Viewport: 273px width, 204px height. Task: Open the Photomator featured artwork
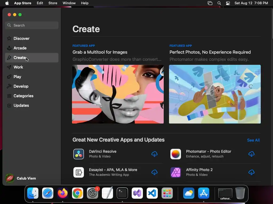215,94
